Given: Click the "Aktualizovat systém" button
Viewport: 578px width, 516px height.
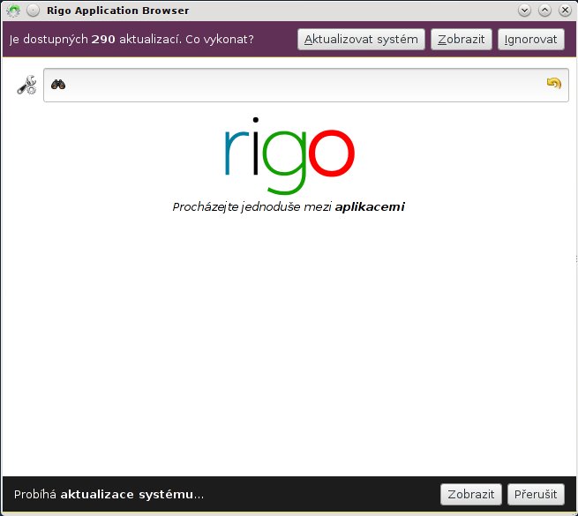Looking at the screenshot, I should [361, 40].
